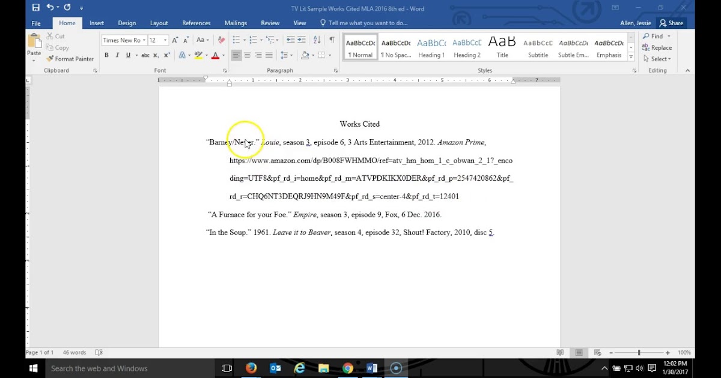
Task: Toggle Underline formatting
Action: [x=128, y=55]
